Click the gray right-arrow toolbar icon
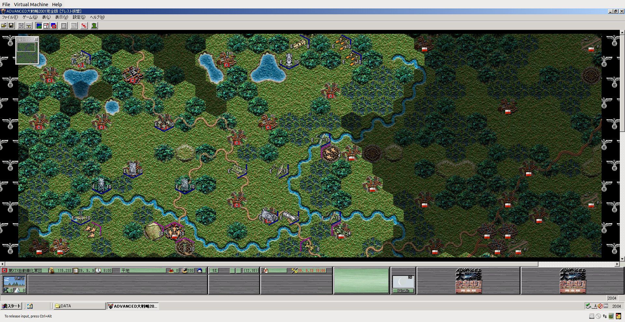This screenshot has height=322, width=625. click(x=21, y=26)
